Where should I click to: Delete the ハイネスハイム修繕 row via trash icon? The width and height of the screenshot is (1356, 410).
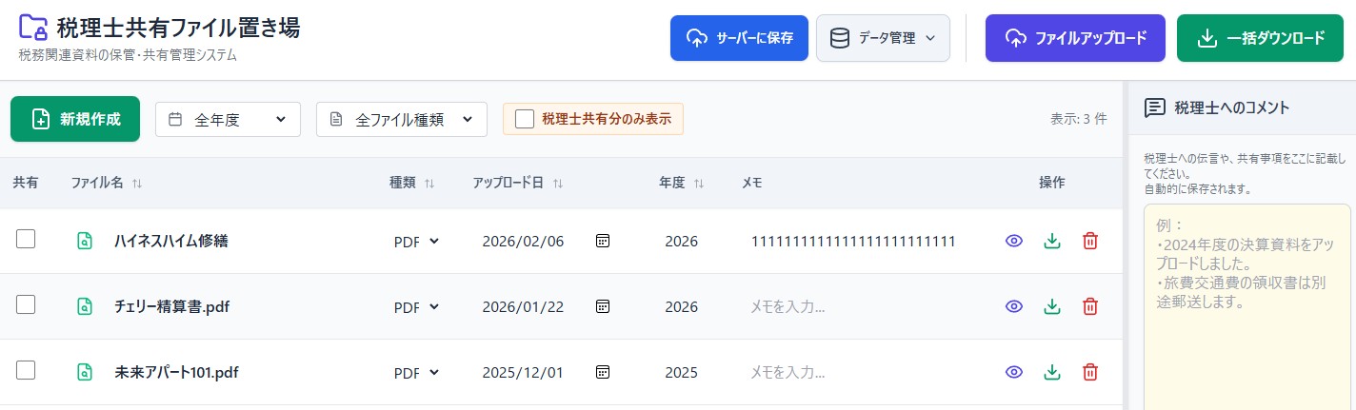pos(1090,242)
